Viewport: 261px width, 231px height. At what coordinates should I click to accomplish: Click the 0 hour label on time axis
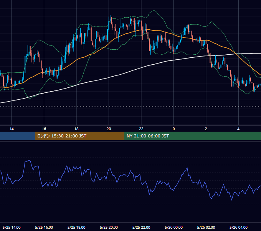point(173,129)
